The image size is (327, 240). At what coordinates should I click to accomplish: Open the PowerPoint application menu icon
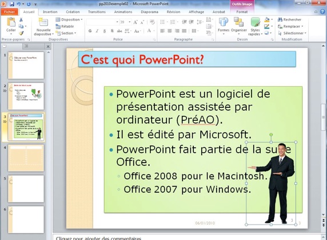[4, 4]
